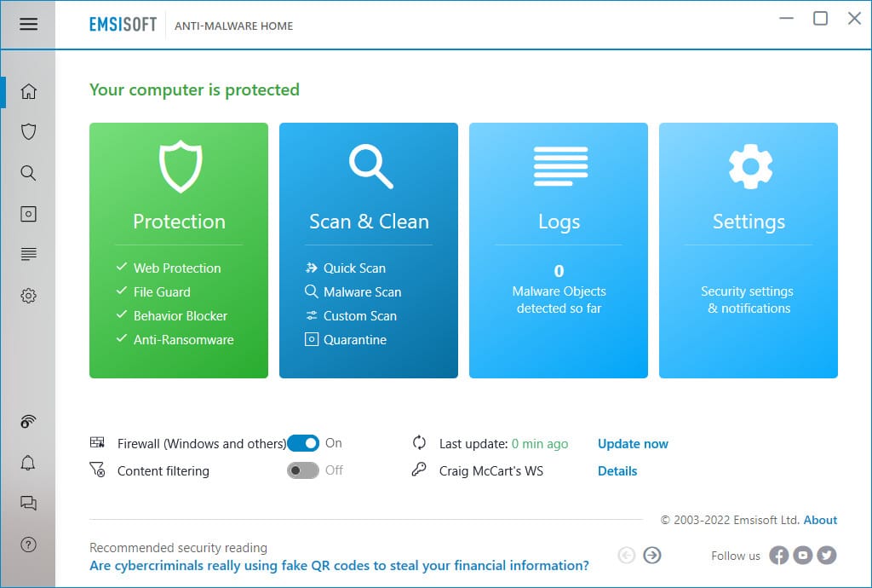Click the refresh icon beside Last update
The width and height of the screenshot is (872, 588).
click(419, 443)
